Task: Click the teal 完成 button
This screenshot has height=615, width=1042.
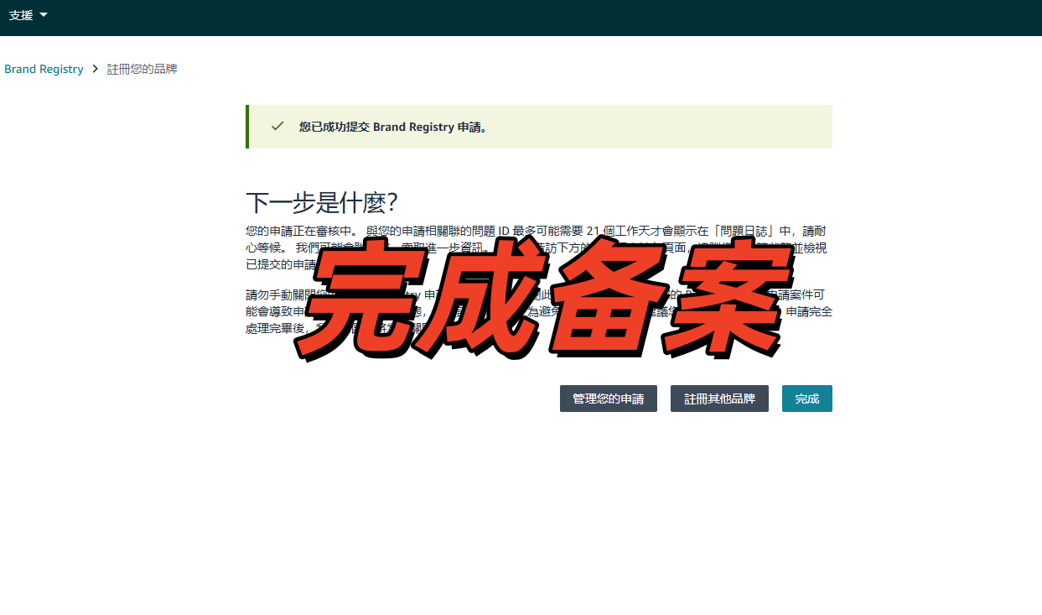Action: 806,399
